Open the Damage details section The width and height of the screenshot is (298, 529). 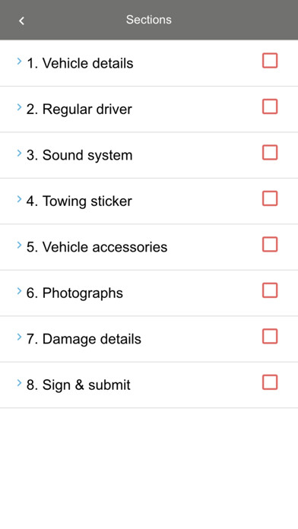pos(149,339)
